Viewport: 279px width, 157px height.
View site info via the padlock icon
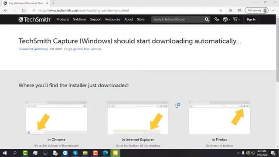34,10
